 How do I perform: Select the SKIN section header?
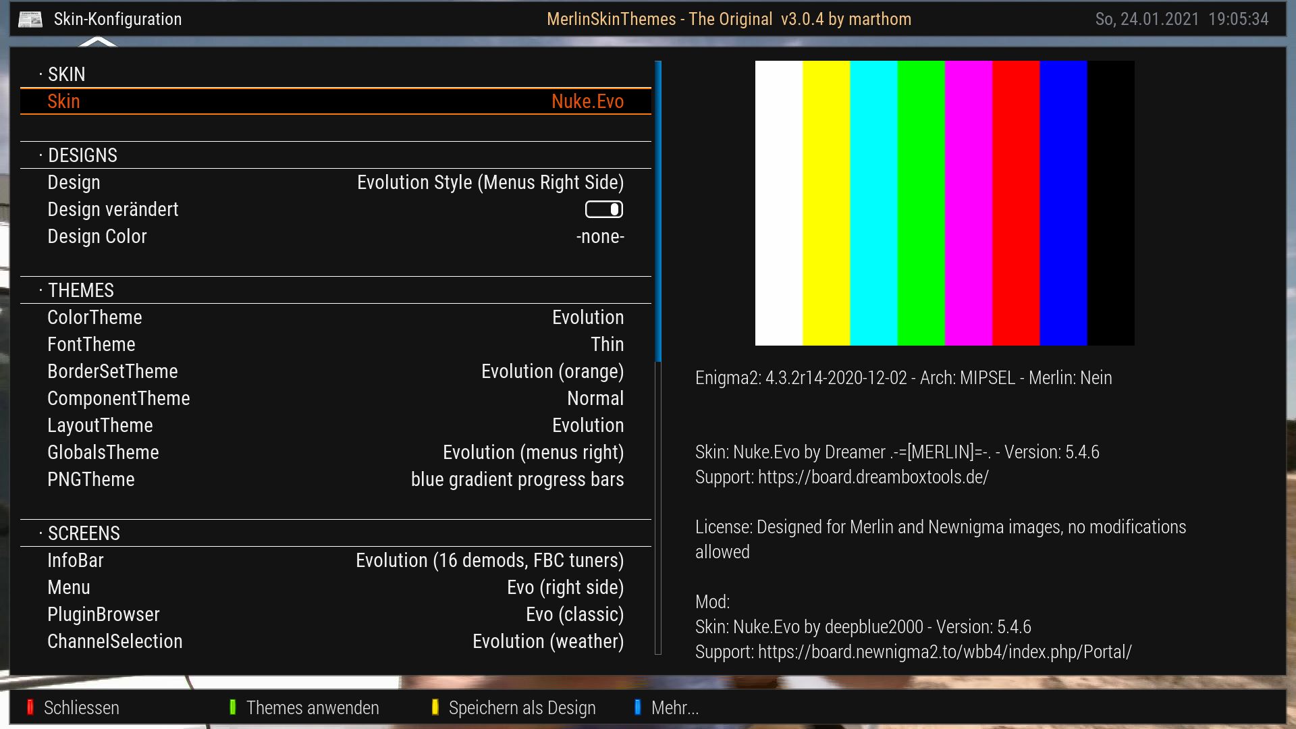pyautogui.click(x=66, y=74)
